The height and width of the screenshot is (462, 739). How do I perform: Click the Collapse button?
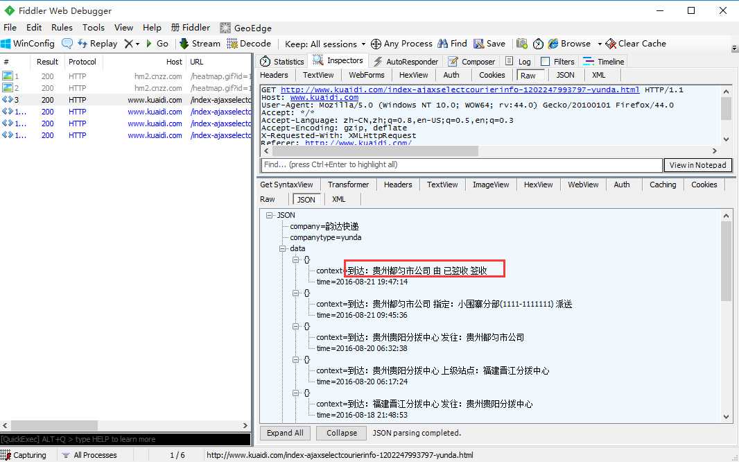pos(342,433)
